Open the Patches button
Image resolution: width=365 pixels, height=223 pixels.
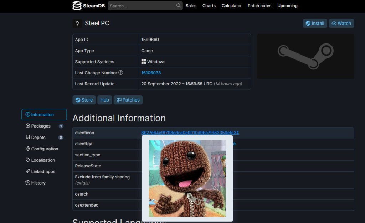(x=128, y=100)
